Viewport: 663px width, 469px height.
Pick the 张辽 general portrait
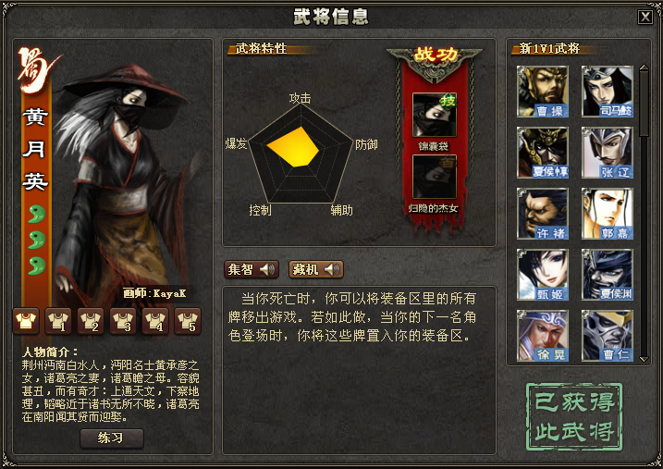click(x=608, y=153)
